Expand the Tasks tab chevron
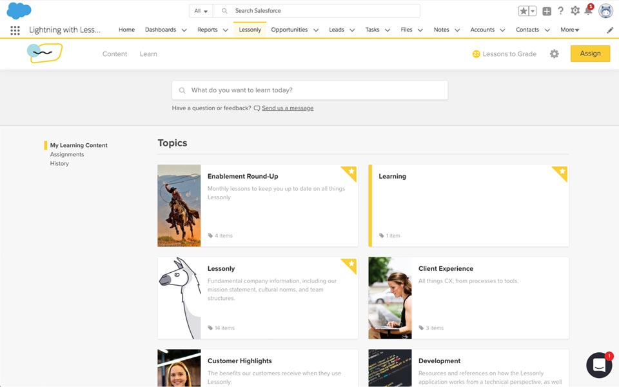This screenshot has width=619, height=387. [388, 30]
